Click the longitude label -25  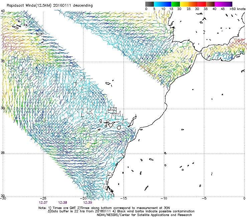(x=43, y=198)
